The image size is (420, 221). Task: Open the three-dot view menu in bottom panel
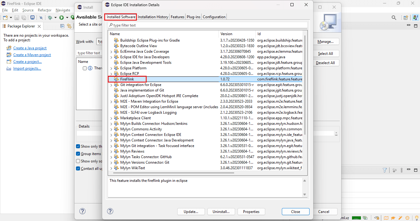coord(402,170)
